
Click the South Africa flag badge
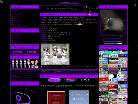point(104,56)
